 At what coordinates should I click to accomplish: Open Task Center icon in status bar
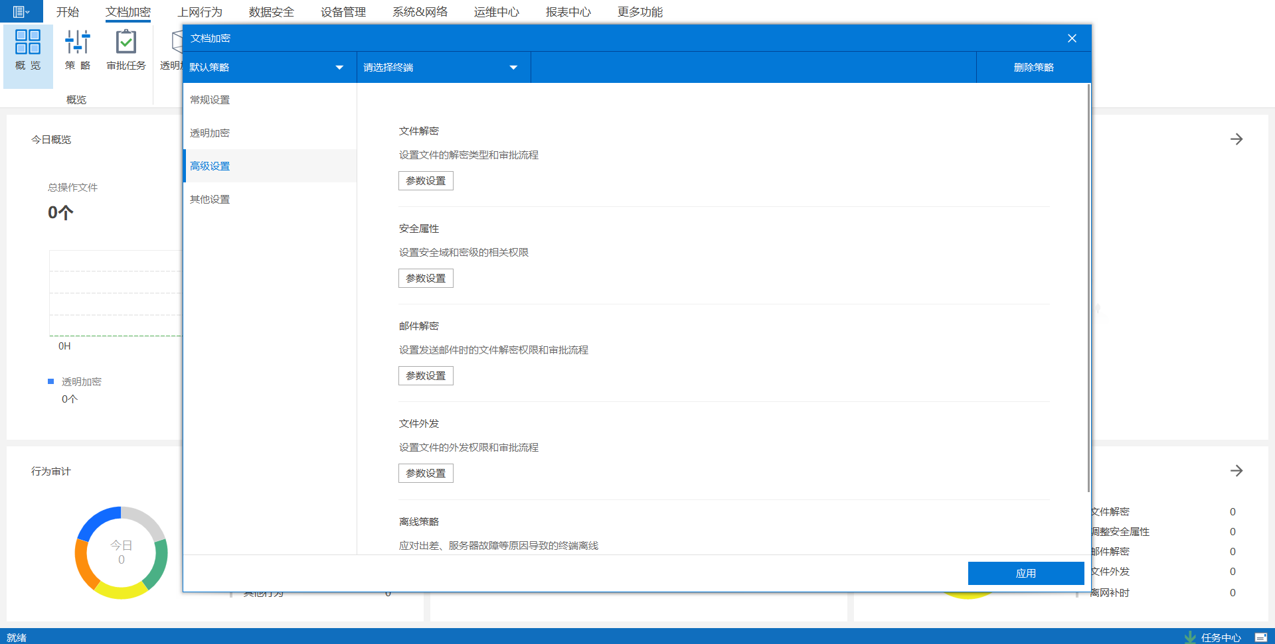[1190, 637]
